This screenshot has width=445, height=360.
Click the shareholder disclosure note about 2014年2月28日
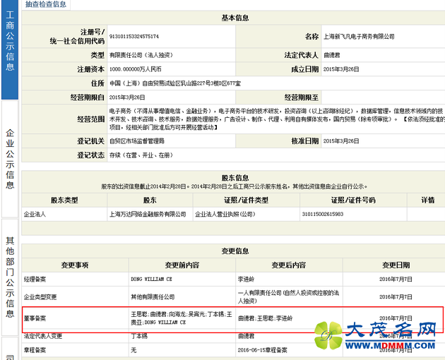tap(235, 186)
